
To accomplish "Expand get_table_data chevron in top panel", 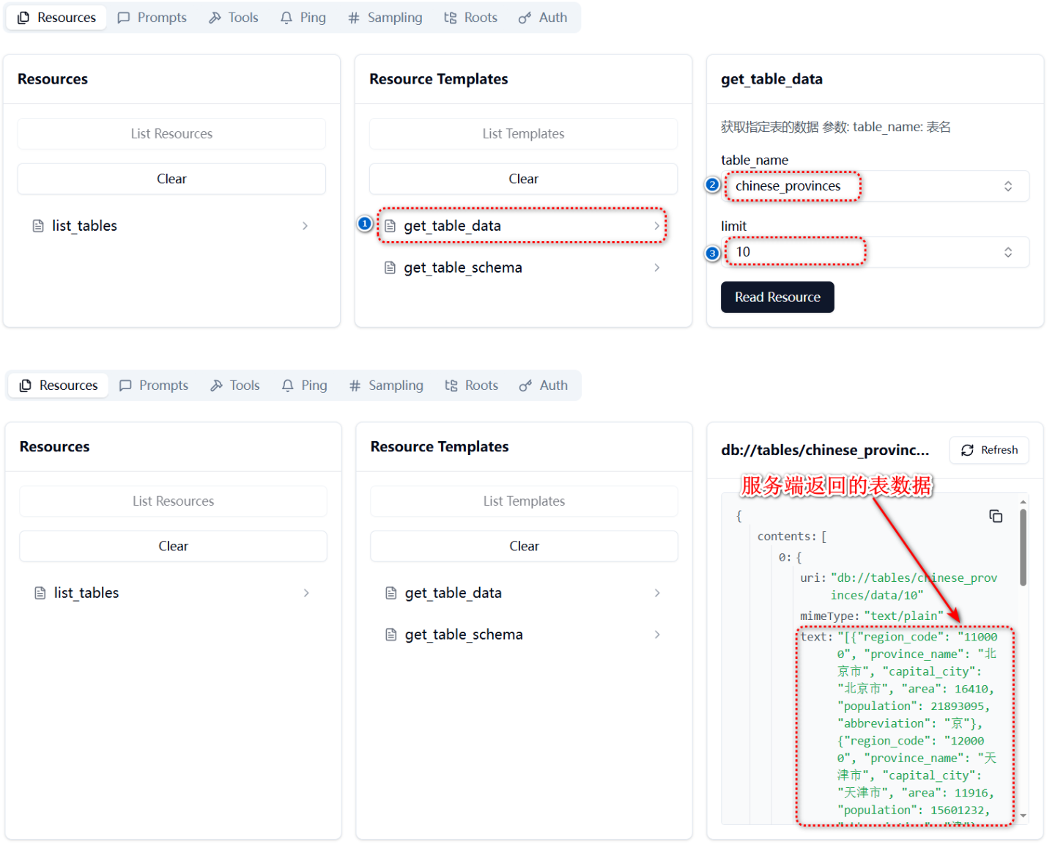I will click(656, 226).
